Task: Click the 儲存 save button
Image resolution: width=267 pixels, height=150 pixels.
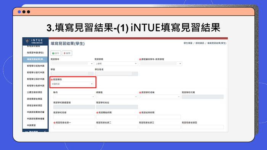Action: (56, 53)
